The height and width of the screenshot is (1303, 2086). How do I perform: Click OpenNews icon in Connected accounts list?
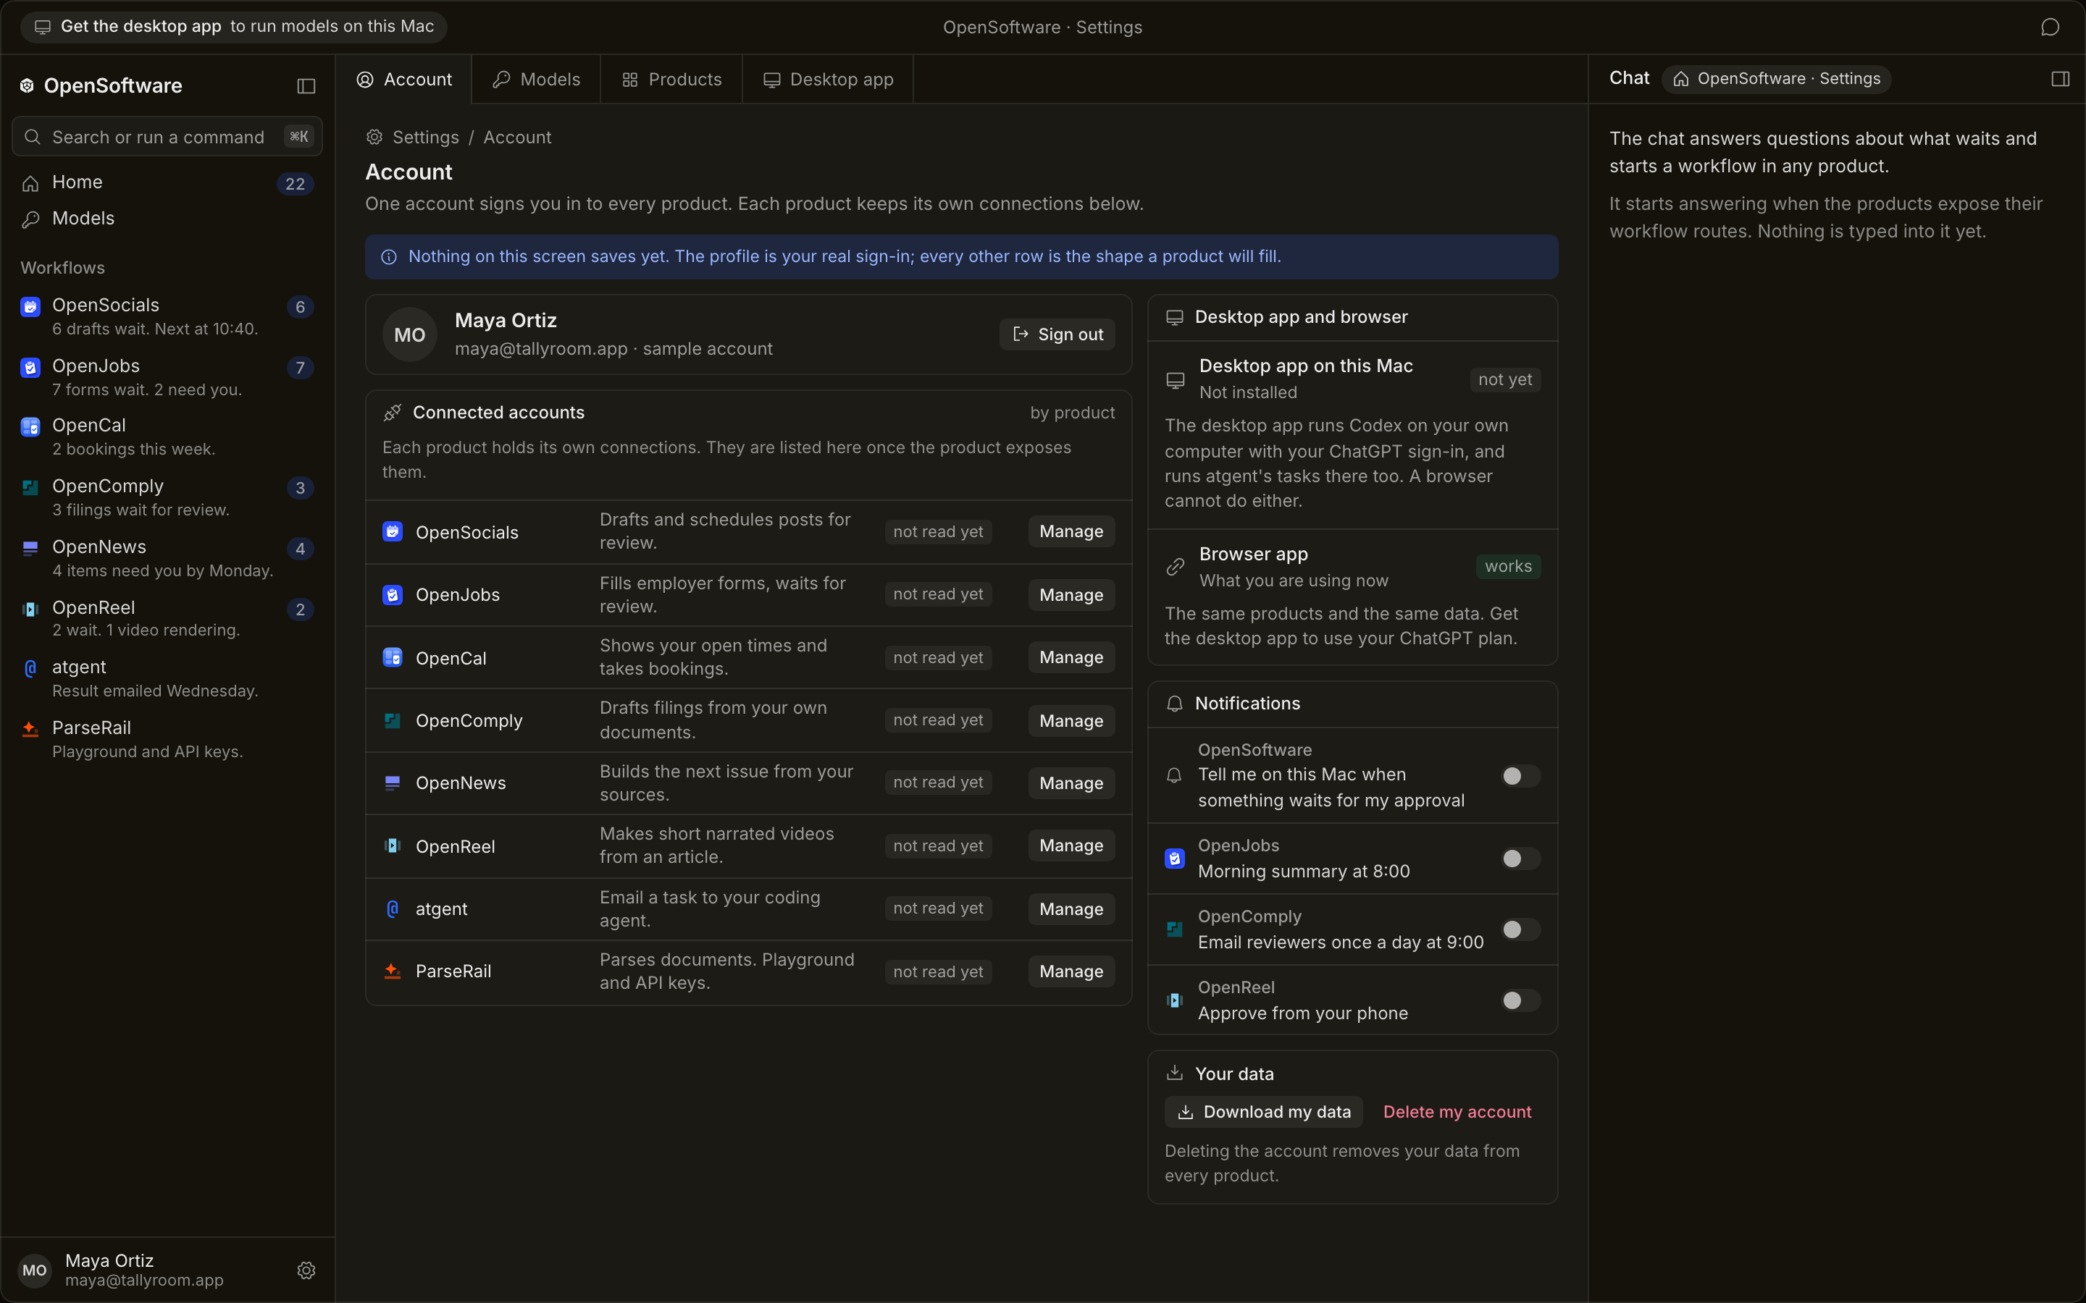pos(392,783)
